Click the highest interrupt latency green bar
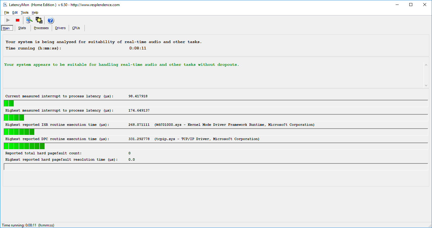This screenshot has height=228, width=432. click(216, 118)
